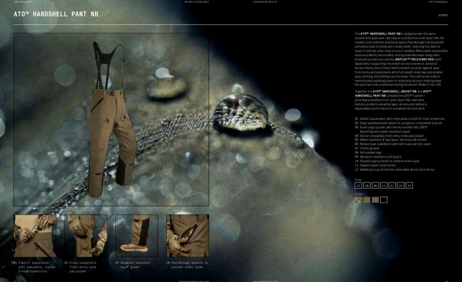Click the Crye Precision header label
Viewport: 462px width, 282px height.
[22, 2]
